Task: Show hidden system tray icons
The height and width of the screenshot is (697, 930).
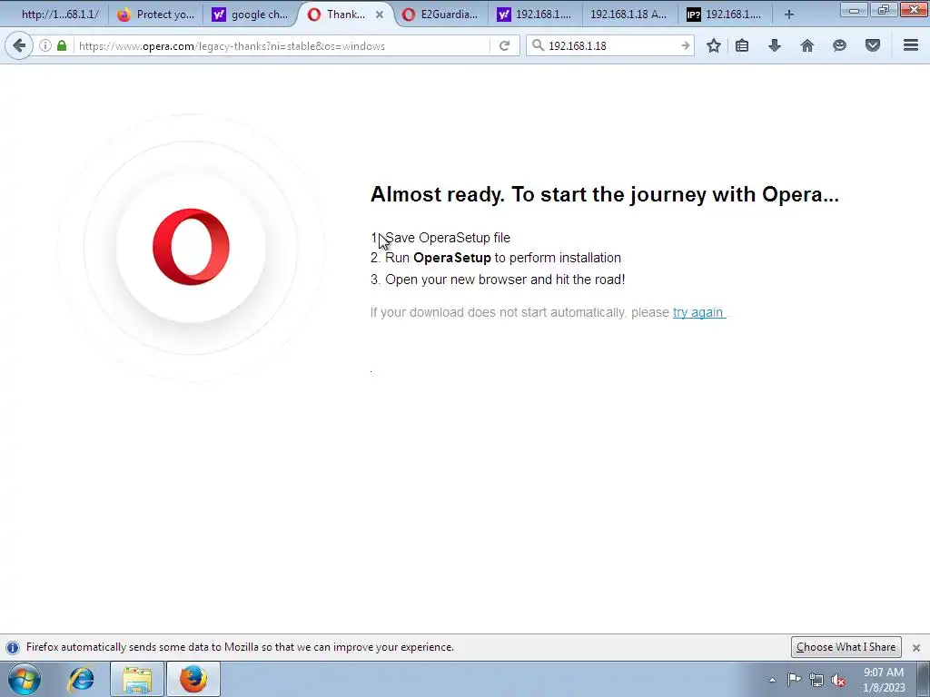Action: click(x=772, y=680)
